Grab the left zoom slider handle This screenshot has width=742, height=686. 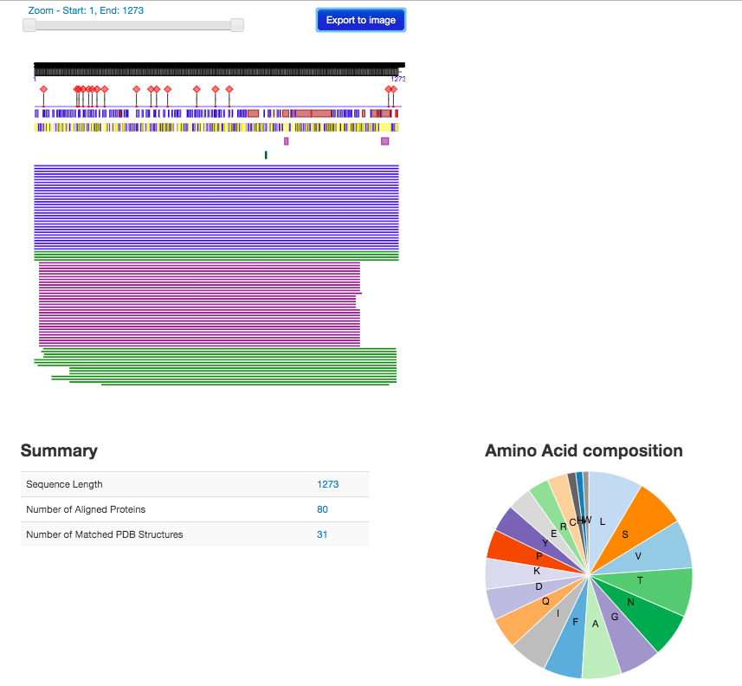click(x=29, y=25)
